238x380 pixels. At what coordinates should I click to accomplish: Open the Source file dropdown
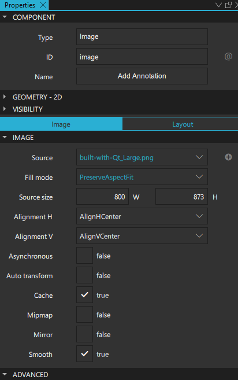click(x=142, y=157)
